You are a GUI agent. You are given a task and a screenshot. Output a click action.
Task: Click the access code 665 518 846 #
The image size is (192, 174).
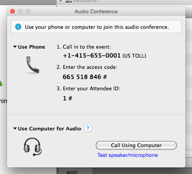coord(85,77)
